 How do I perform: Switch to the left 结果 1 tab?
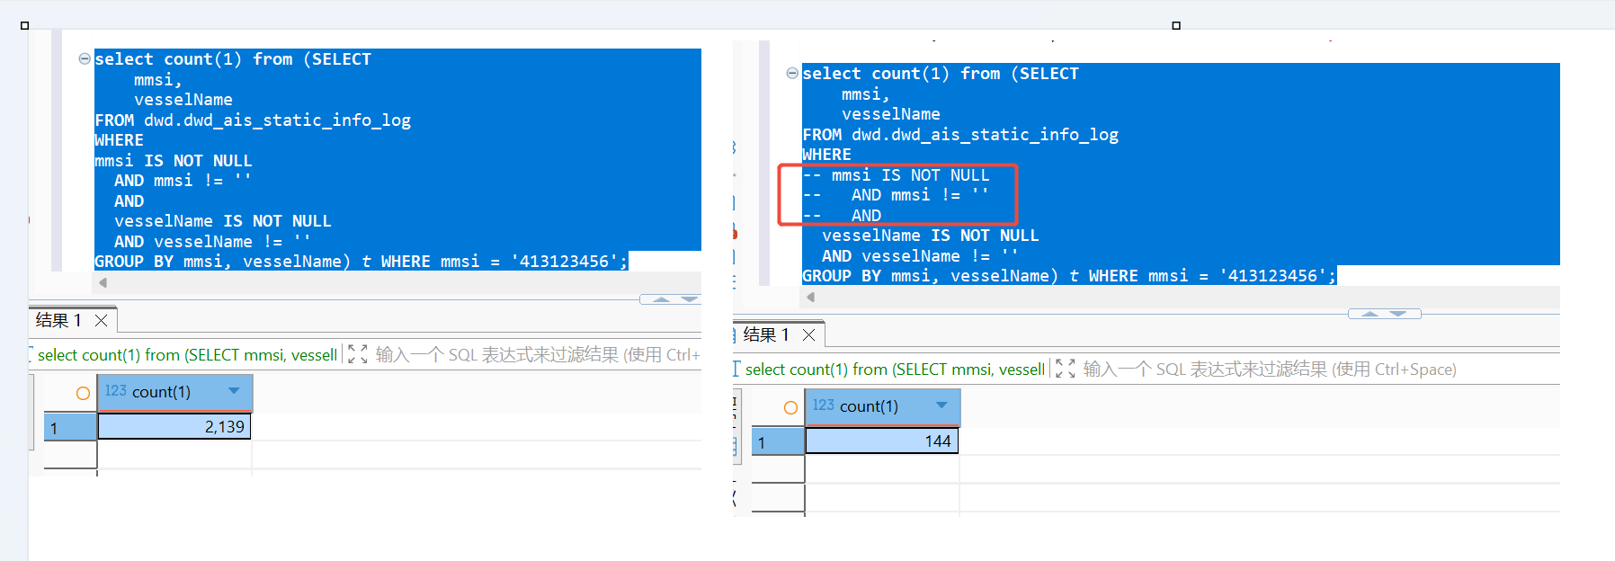(x=59, y=320)
